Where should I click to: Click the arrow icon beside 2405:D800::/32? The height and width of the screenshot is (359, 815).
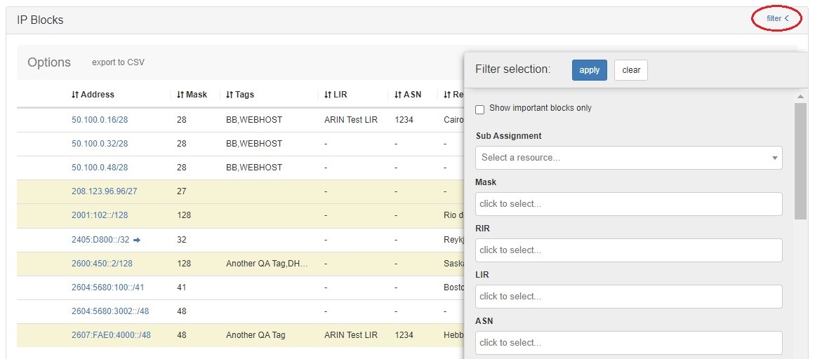(137, 240)
